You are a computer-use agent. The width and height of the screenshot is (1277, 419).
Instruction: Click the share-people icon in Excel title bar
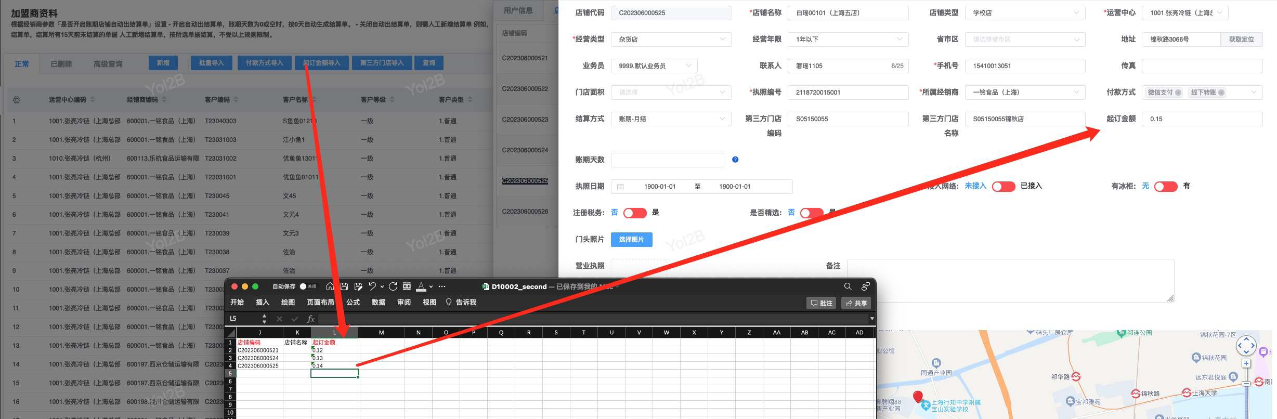tap(865, 286)
